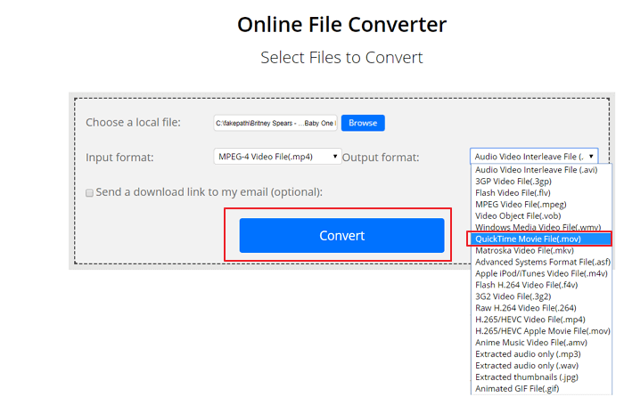
Task: Click the 'Select Files to Convert' subtitle
Action: coord(341,58)
